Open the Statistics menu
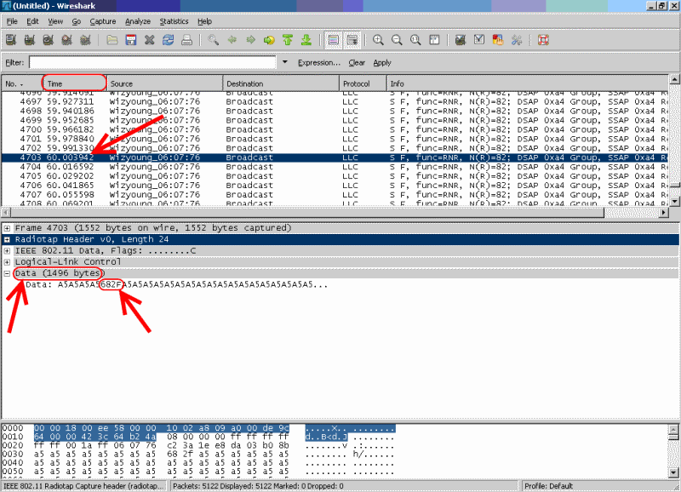681x492 pixels. click(x=174, y=21)
